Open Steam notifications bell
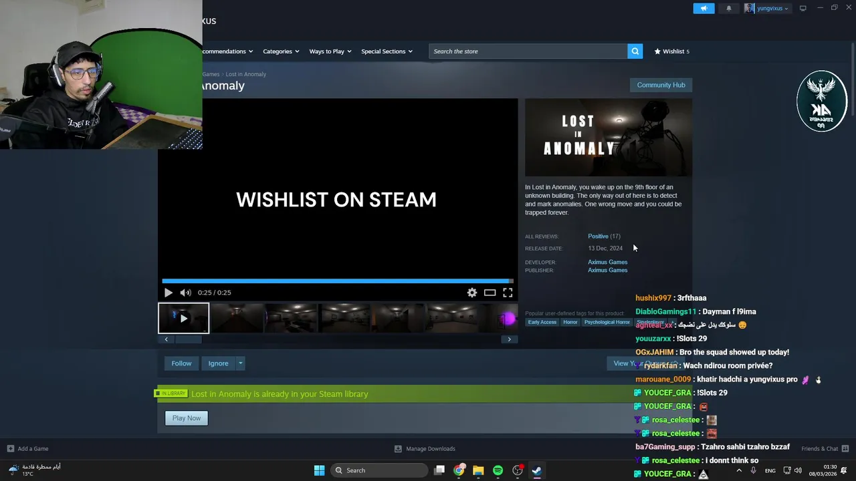 728,8
